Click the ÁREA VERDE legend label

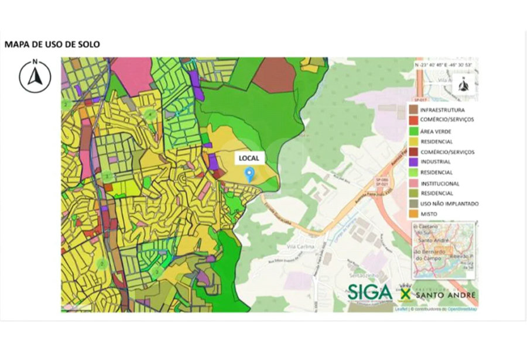coord(436,132)
